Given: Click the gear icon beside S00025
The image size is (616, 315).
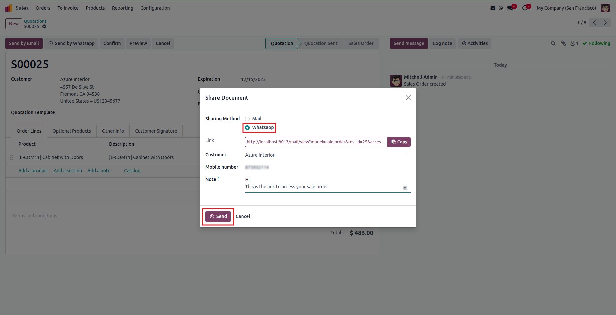Looking at the screenshot, I should click(44, 26).
